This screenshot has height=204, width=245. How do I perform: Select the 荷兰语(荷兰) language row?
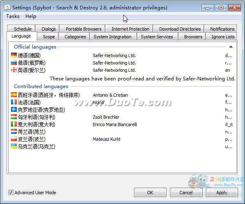tap(122, 132)
